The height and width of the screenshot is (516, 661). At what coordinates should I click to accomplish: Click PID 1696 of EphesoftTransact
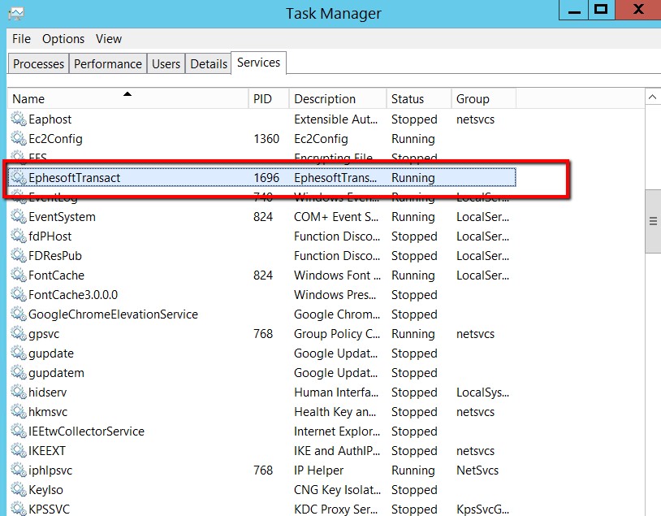click(x=266, y=178)
